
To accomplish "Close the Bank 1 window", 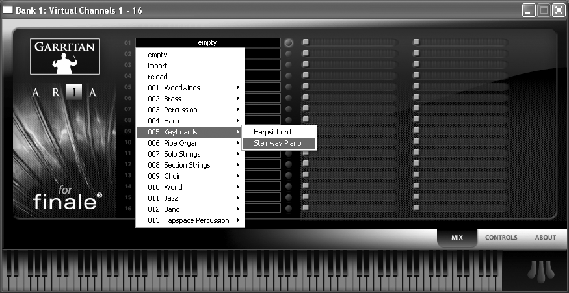I will (559, 10).
